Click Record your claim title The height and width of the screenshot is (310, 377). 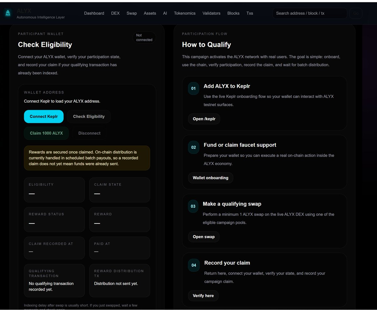(x=227, y=263)
